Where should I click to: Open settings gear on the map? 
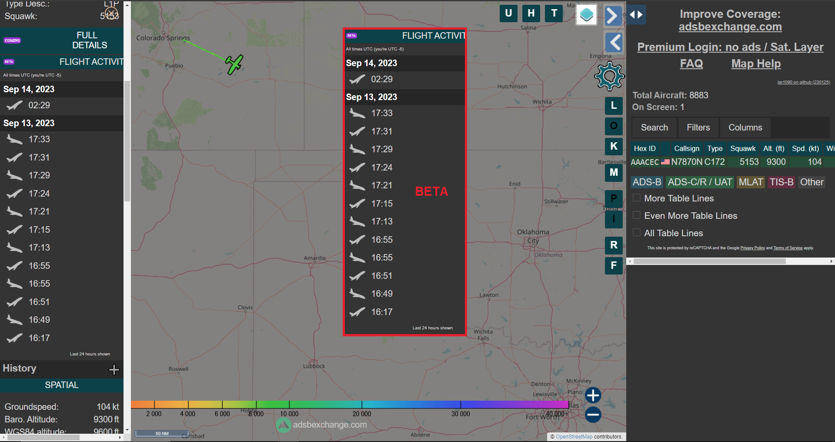[x=609, y=76]
